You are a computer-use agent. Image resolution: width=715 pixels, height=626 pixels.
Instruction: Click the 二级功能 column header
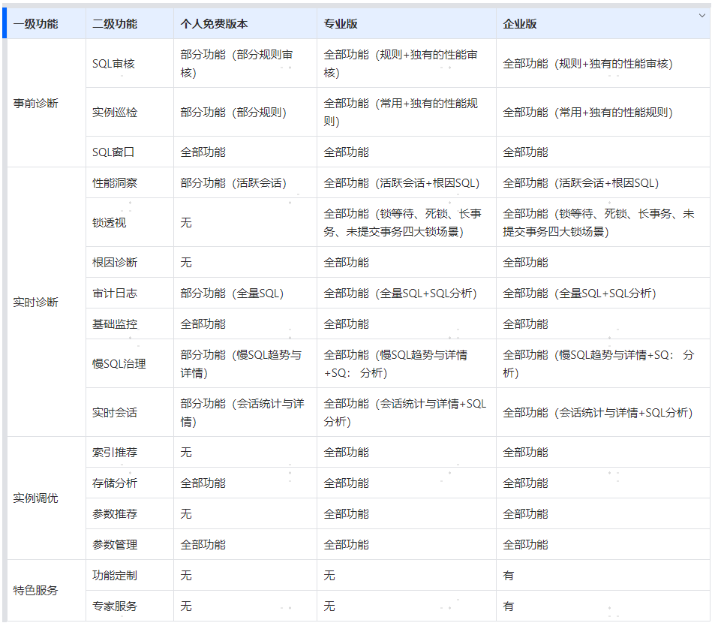click(x=130, y=24)
